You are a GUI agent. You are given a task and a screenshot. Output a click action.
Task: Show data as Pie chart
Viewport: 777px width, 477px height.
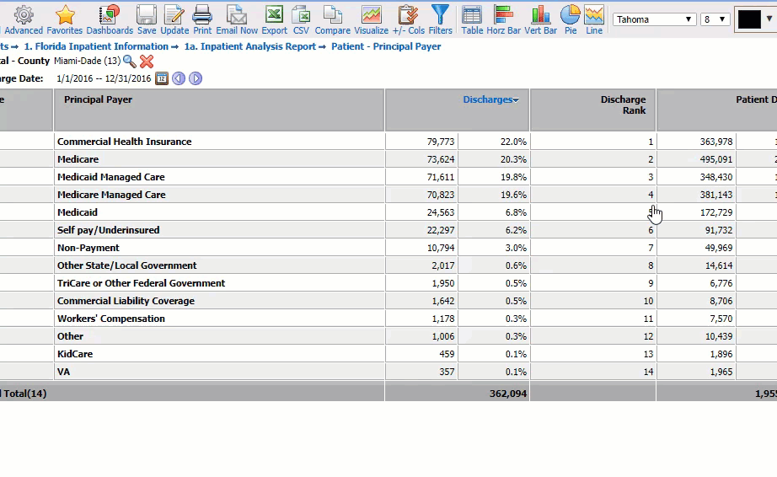pos(571,20)
